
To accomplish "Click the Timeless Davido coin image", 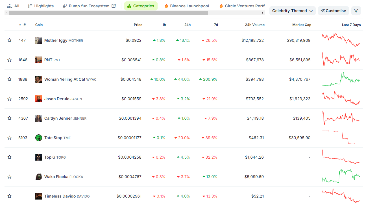I will pyautogui.click(x=39, y=196).
